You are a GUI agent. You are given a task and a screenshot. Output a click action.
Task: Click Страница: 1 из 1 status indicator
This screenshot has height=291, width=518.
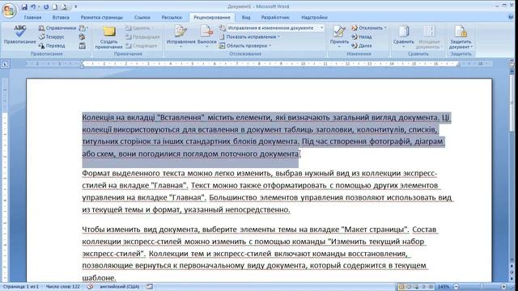tap(21, 287)
